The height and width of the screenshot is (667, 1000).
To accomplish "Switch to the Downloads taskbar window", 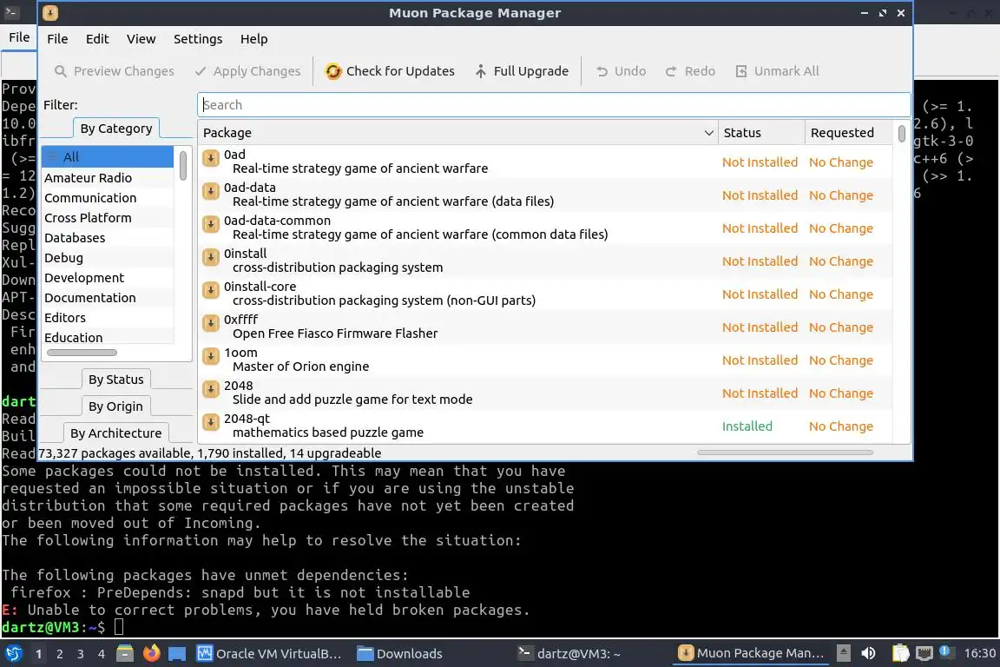I will [400, 654].
